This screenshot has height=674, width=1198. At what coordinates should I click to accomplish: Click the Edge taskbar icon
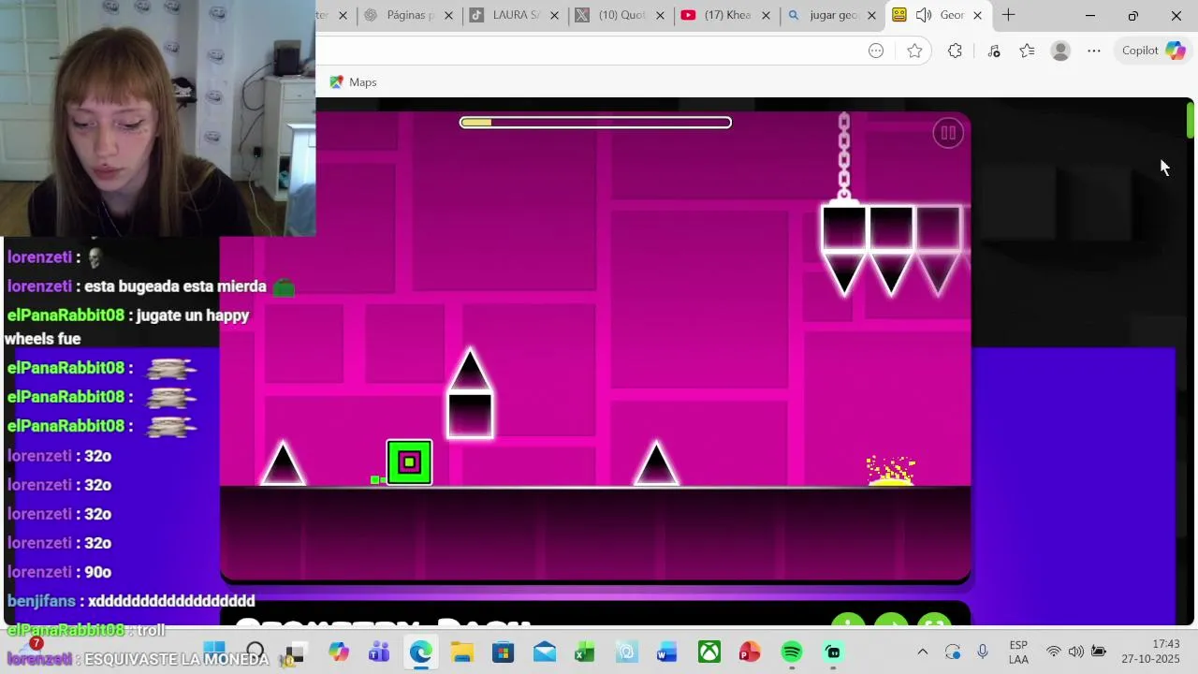pos(420,652)
